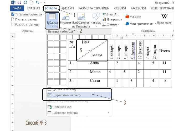The image size is (184, 131).
Task: Insert a SmartArt graphic
Action: click(x=110, y=14)
